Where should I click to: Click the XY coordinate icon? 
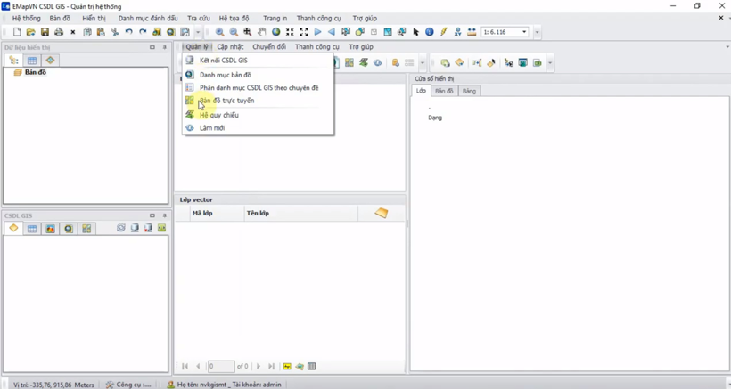click(458, 32)
